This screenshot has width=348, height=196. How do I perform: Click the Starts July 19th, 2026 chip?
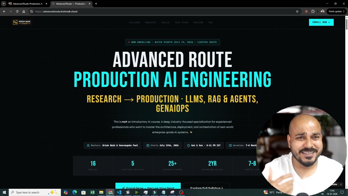click(163, 145)
